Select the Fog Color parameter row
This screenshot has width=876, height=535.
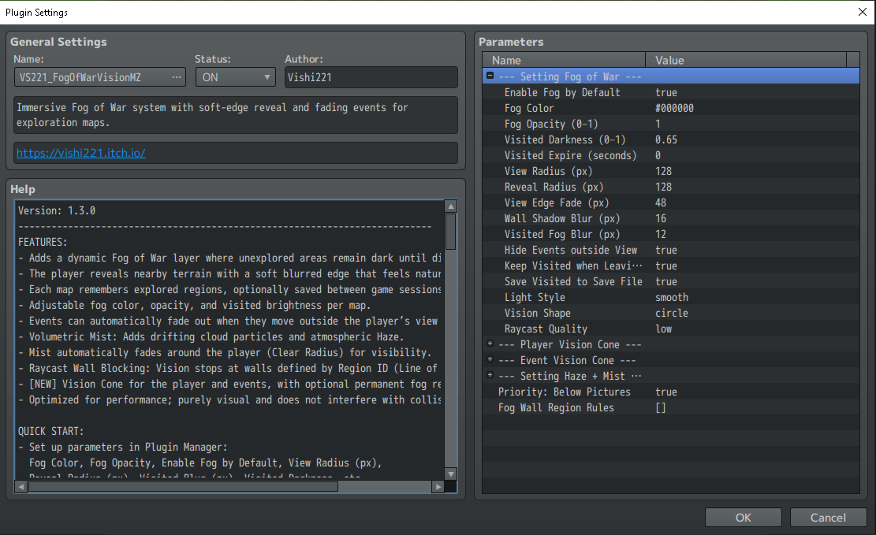pyautogui.click(x=670, y=108)
